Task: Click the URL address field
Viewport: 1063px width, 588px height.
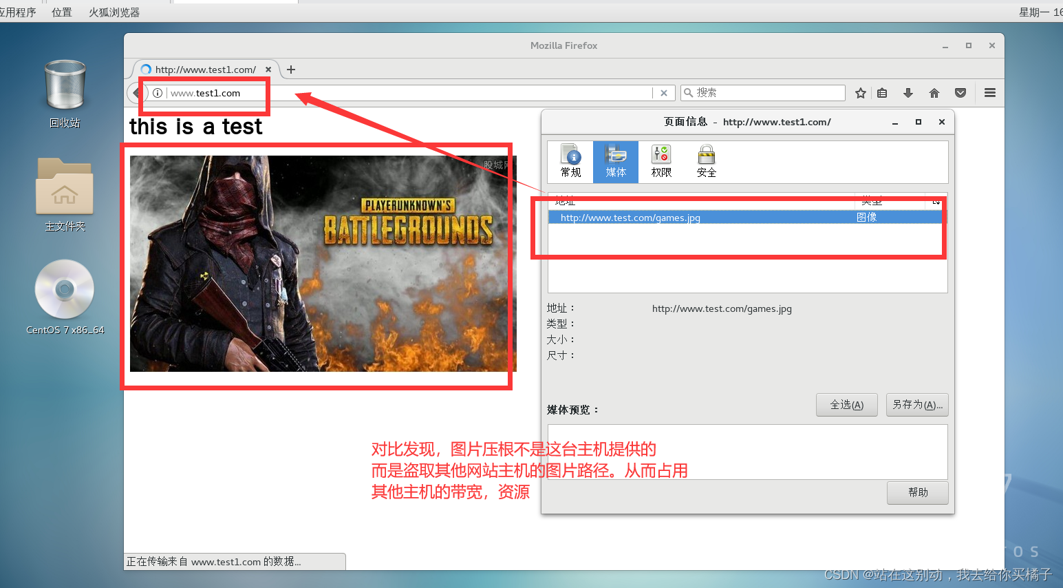Action: coord(409,93)
